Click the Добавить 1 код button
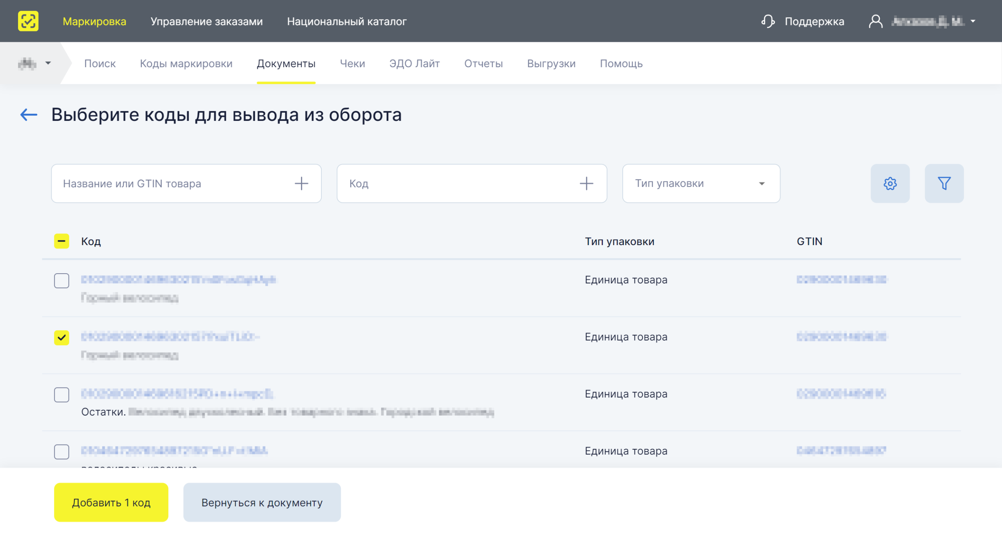 point(111,502)
